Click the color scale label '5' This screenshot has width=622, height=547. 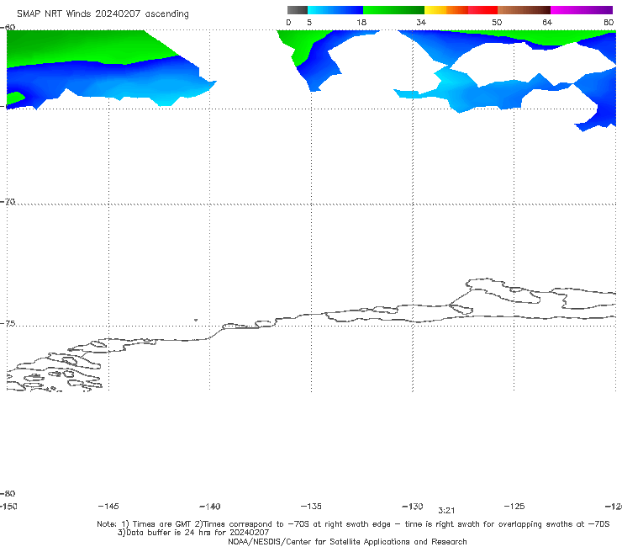pos(309,22)
